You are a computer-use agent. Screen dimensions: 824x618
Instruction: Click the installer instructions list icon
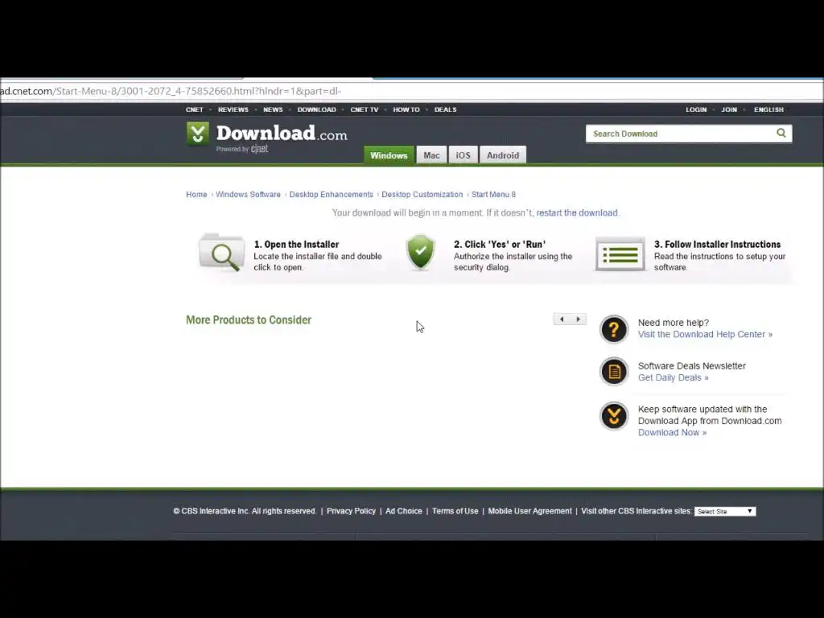point(620,254)
